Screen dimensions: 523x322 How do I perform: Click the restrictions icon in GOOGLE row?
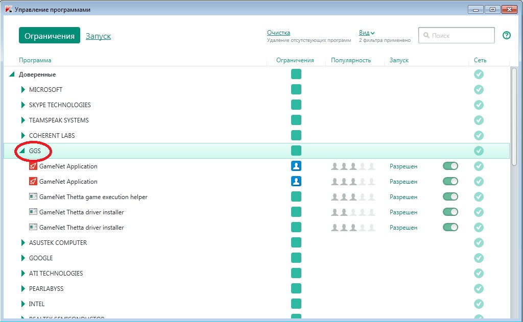pos(296,258)
